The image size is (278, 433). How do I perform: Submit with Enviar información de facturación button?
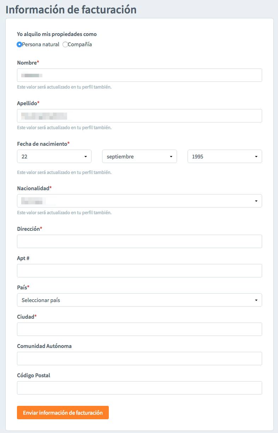pyautogui.click(x=63, y=413)
